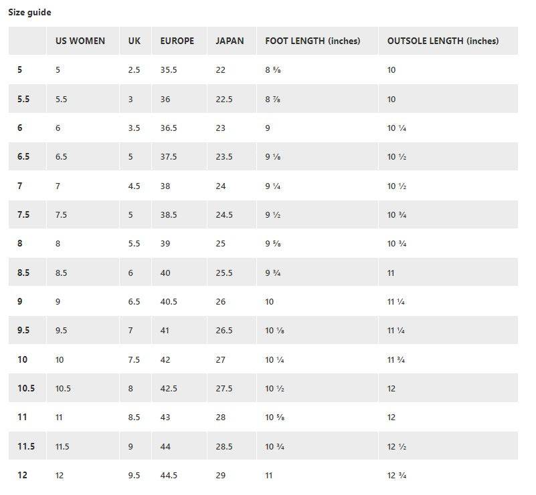The image size is (536, 495).
Task: Select the size 11.5 row label
Action: tap(26, 446)
